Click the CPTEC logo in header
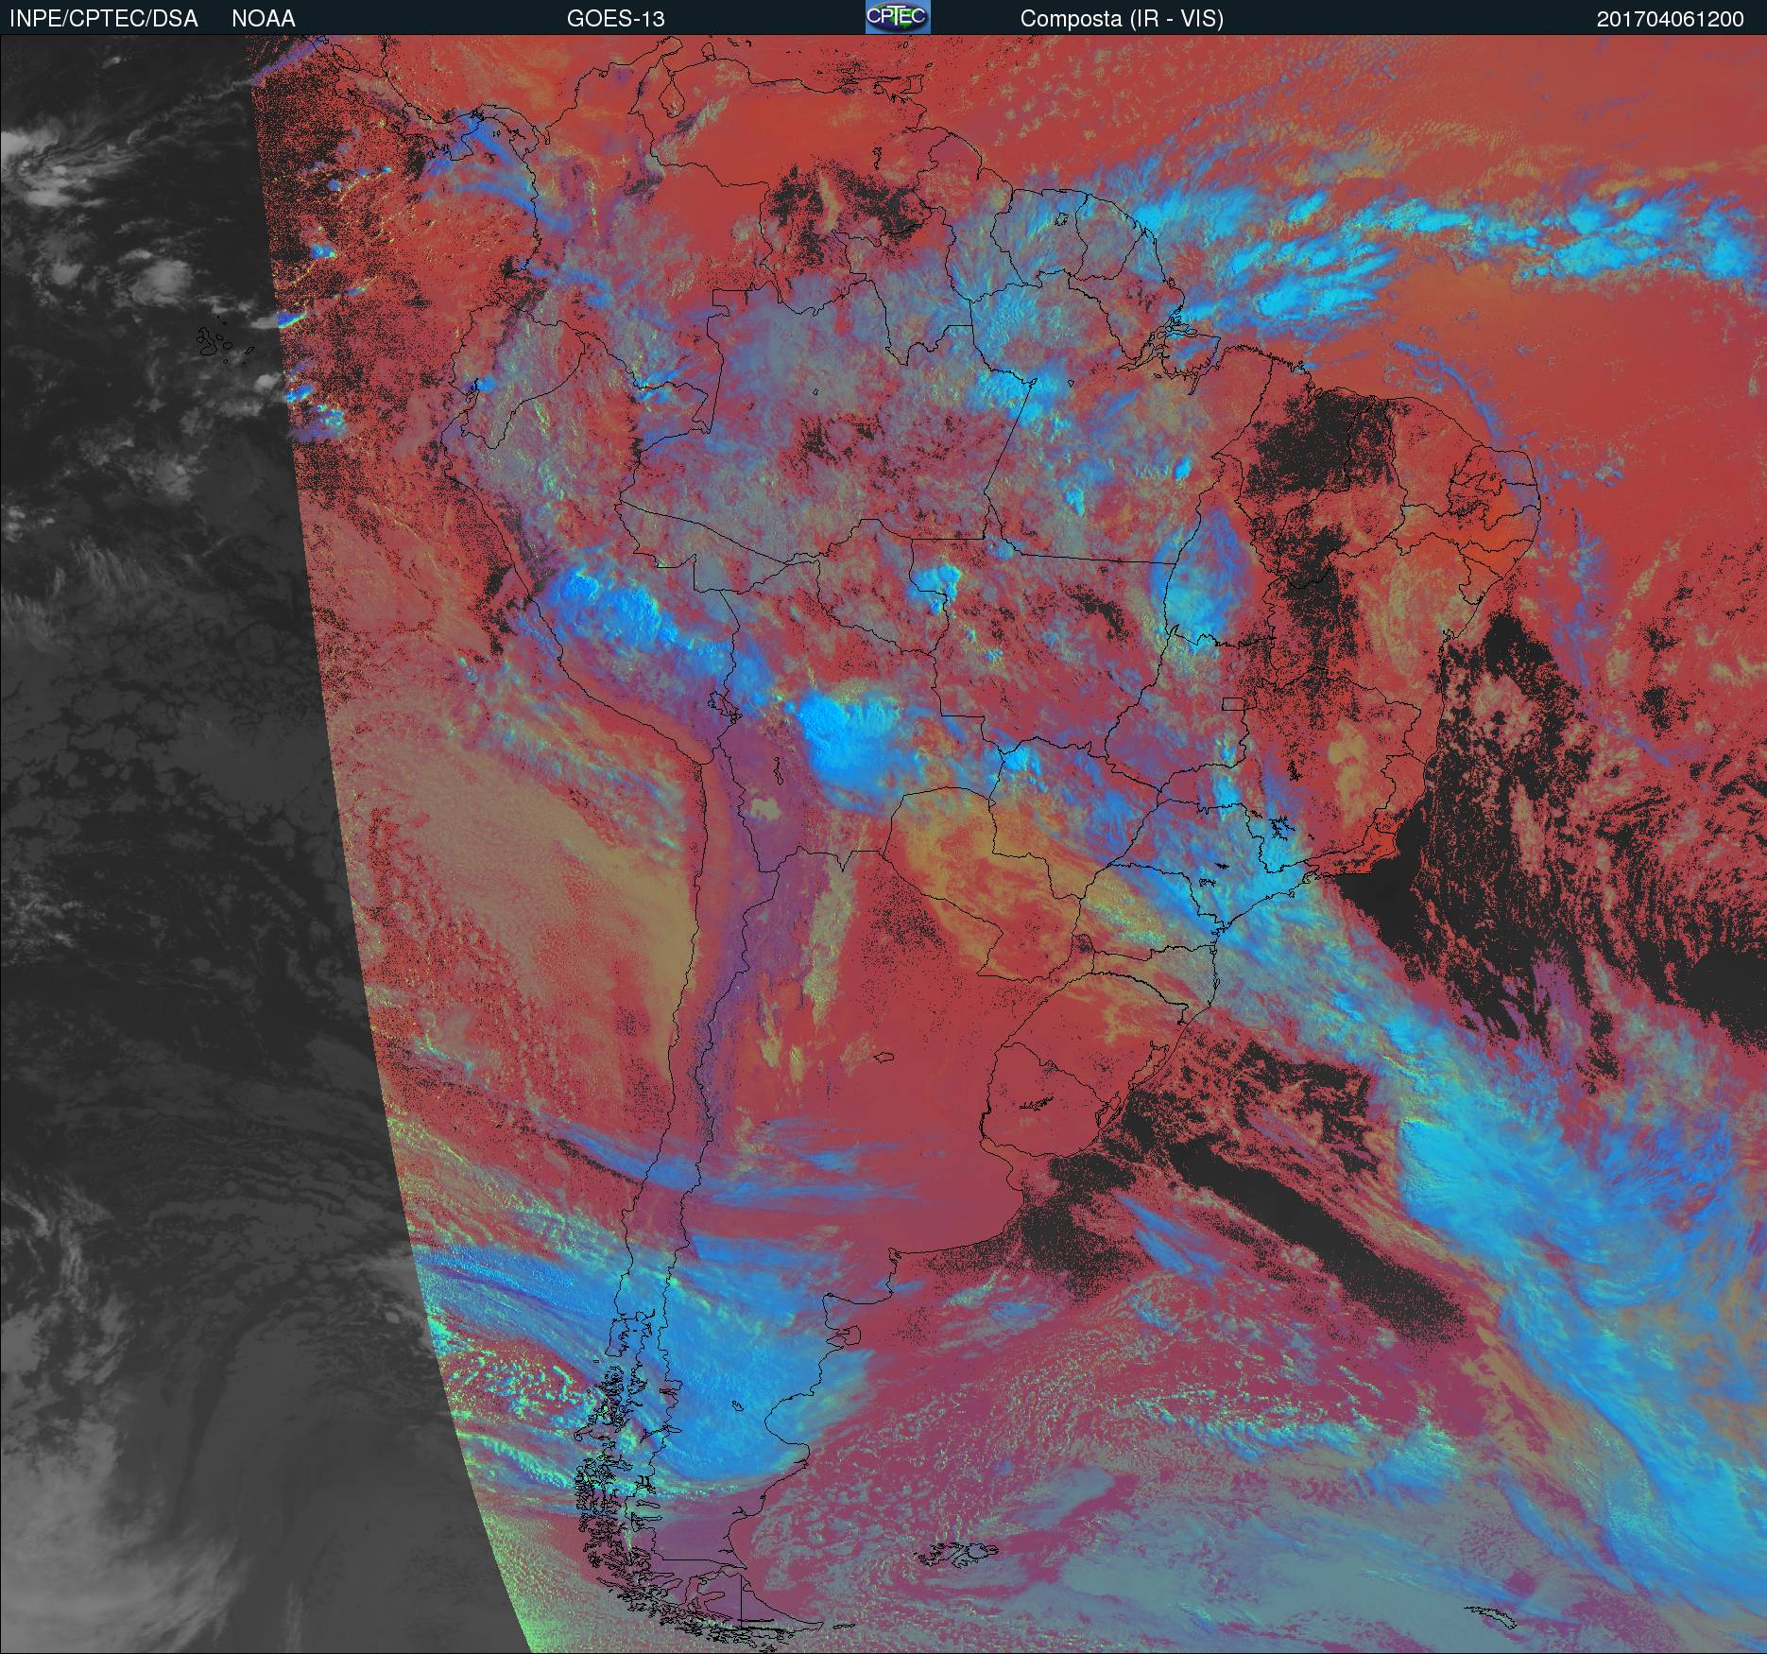The height and width of the screenshot is (1654, 1767). coord(898,17)
